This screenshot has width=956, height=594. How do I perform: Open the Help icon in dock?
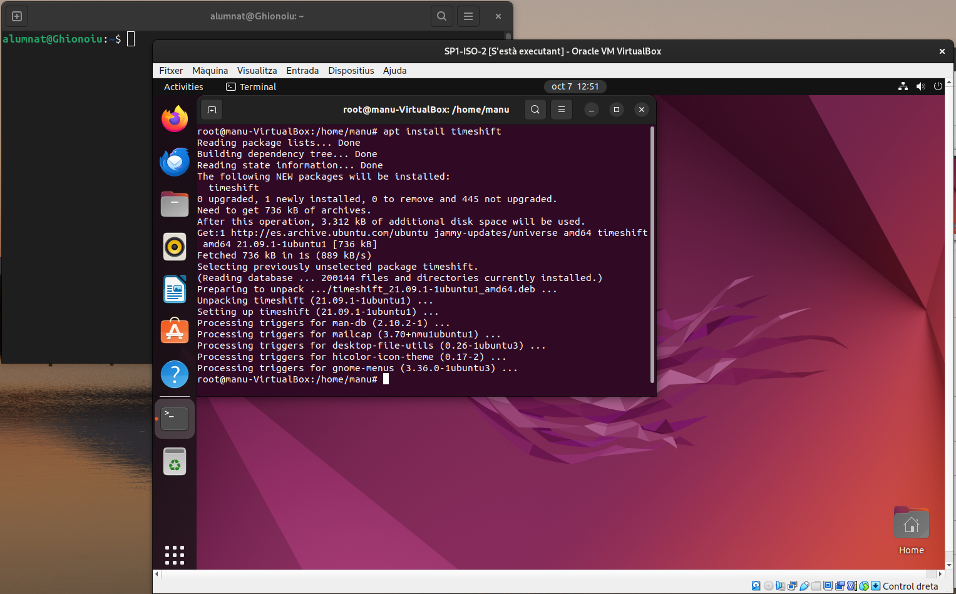point(175,374)
